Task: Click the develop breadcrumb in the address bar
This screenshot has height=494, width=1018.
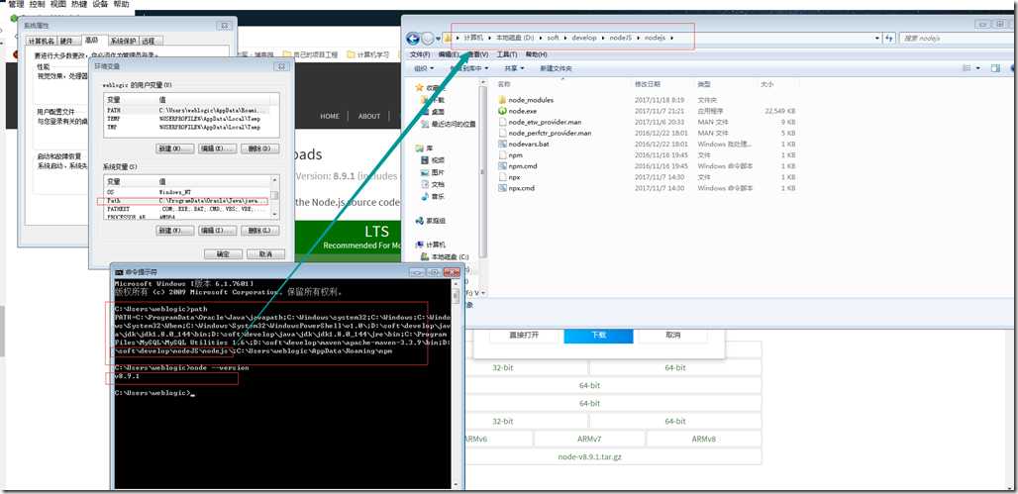Action: pyautogui.click(x=584, y=38)
